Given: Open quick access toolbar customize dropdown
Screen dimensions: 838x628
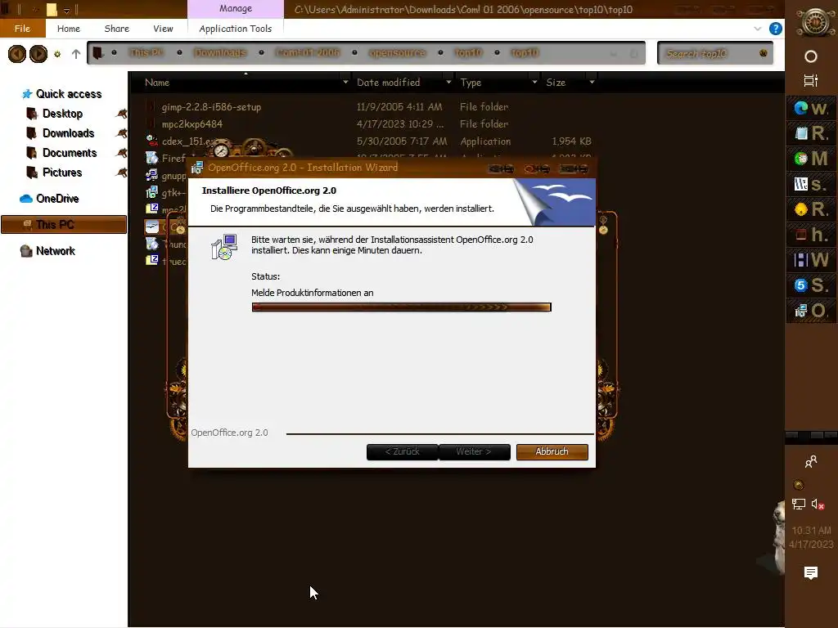Looking at the screenshot, I should [x=66, y=10].
